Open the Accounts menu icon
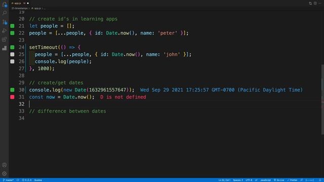This screenshot has width=324, height=182. click(5, 165)
